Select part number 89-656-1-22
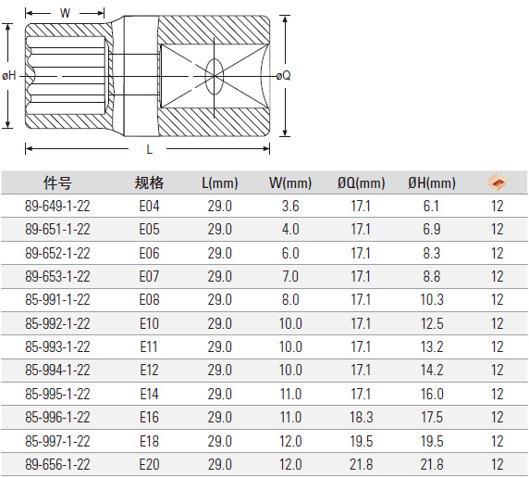 [57, 464]
